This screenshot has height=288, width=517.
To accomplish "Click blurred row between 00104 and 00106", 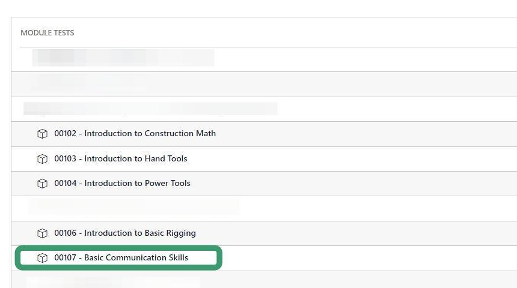I will coord(133,208).
